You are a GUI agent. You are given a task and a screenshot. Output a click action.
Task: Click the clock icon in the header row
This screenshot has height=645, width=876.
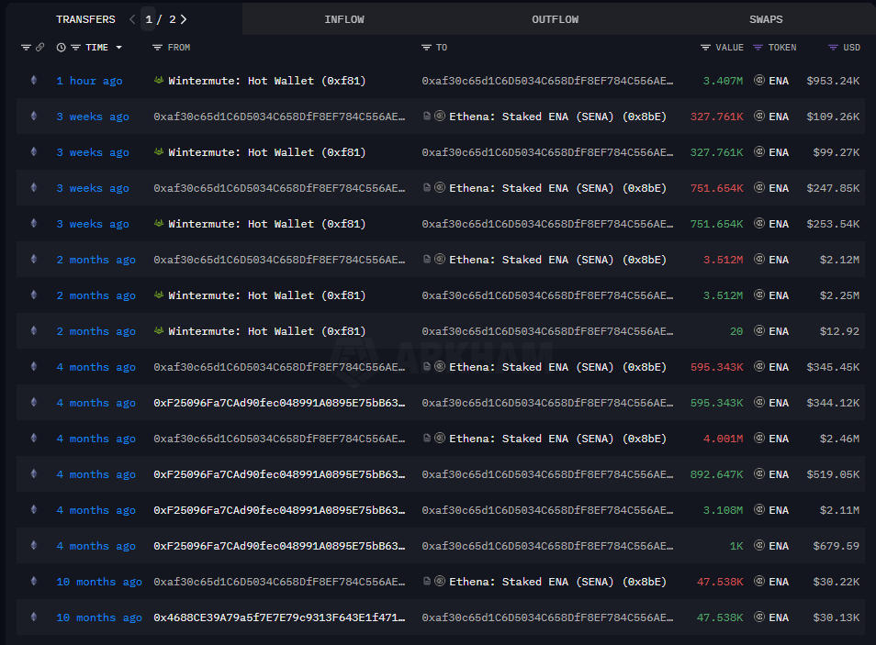61,47
